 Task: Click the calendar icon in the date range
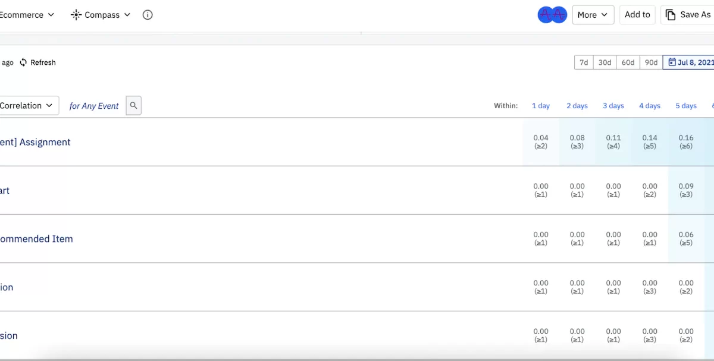pos(672,62)
